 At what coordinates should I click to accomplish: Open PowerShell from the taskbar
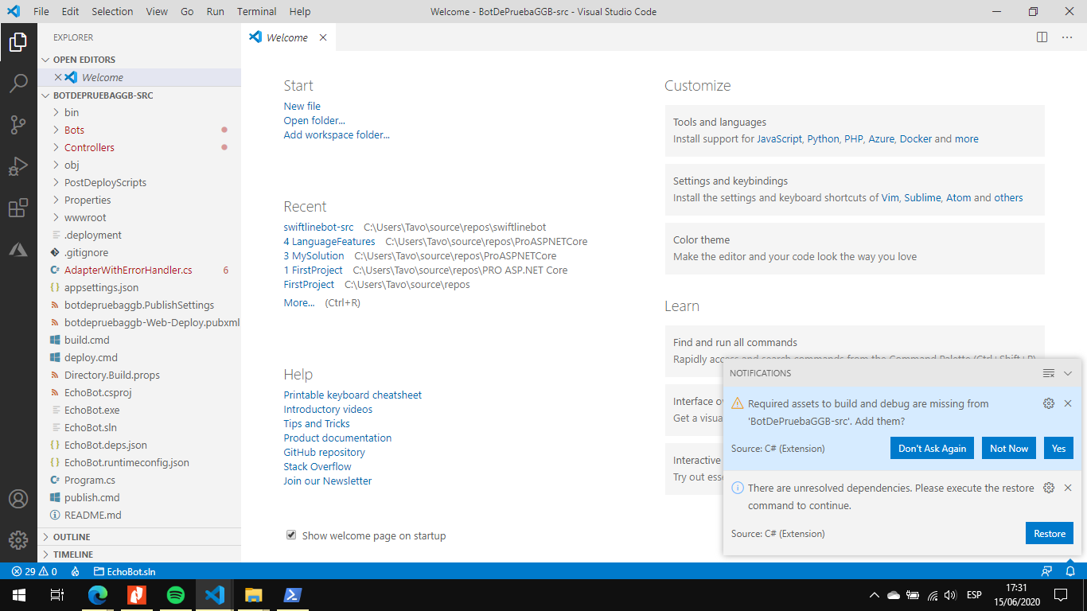pos(292,594)
